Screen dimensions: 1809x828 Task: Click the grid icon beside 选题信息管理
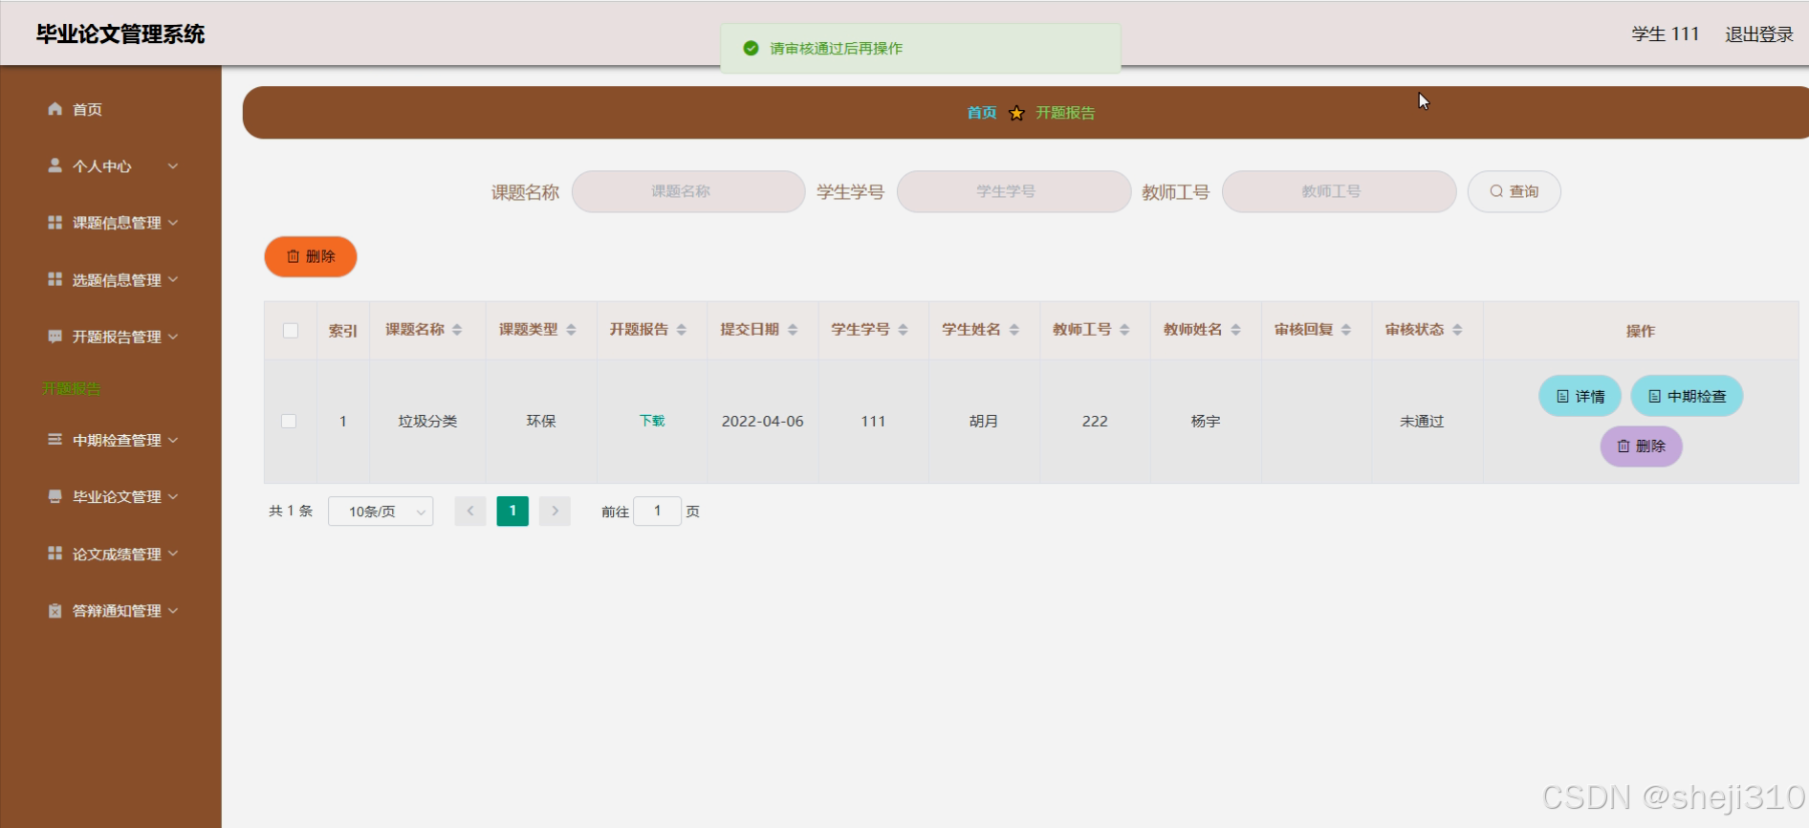pyautogui.click(x=54, y=279)
